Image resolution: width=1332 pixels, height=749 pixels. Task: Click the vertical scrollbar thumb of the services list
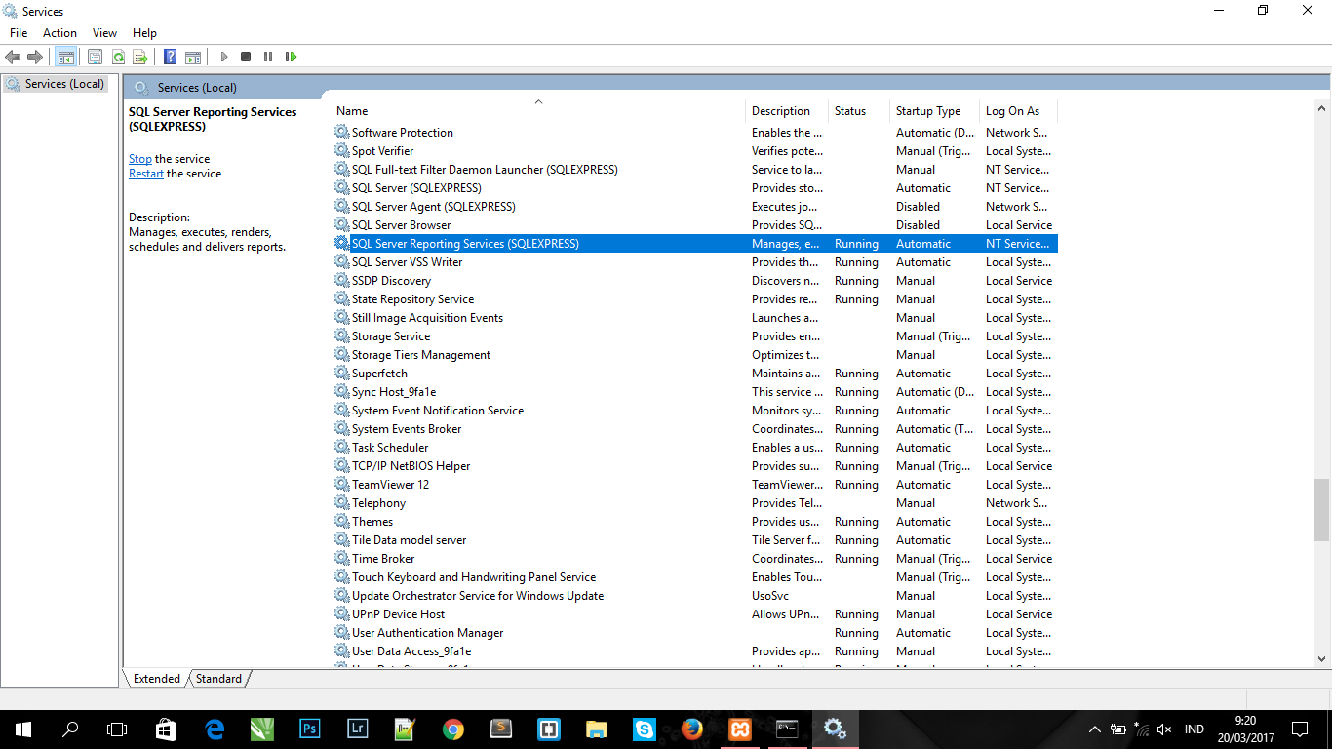click(x=1321, y=509)
